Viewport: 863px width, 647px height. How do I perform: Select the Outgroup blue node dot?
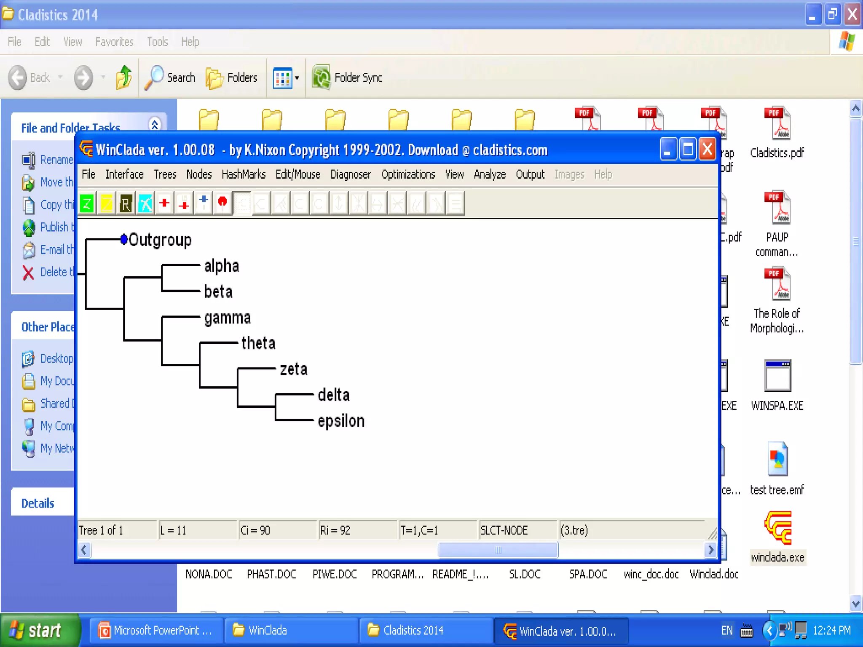point(124,239)
